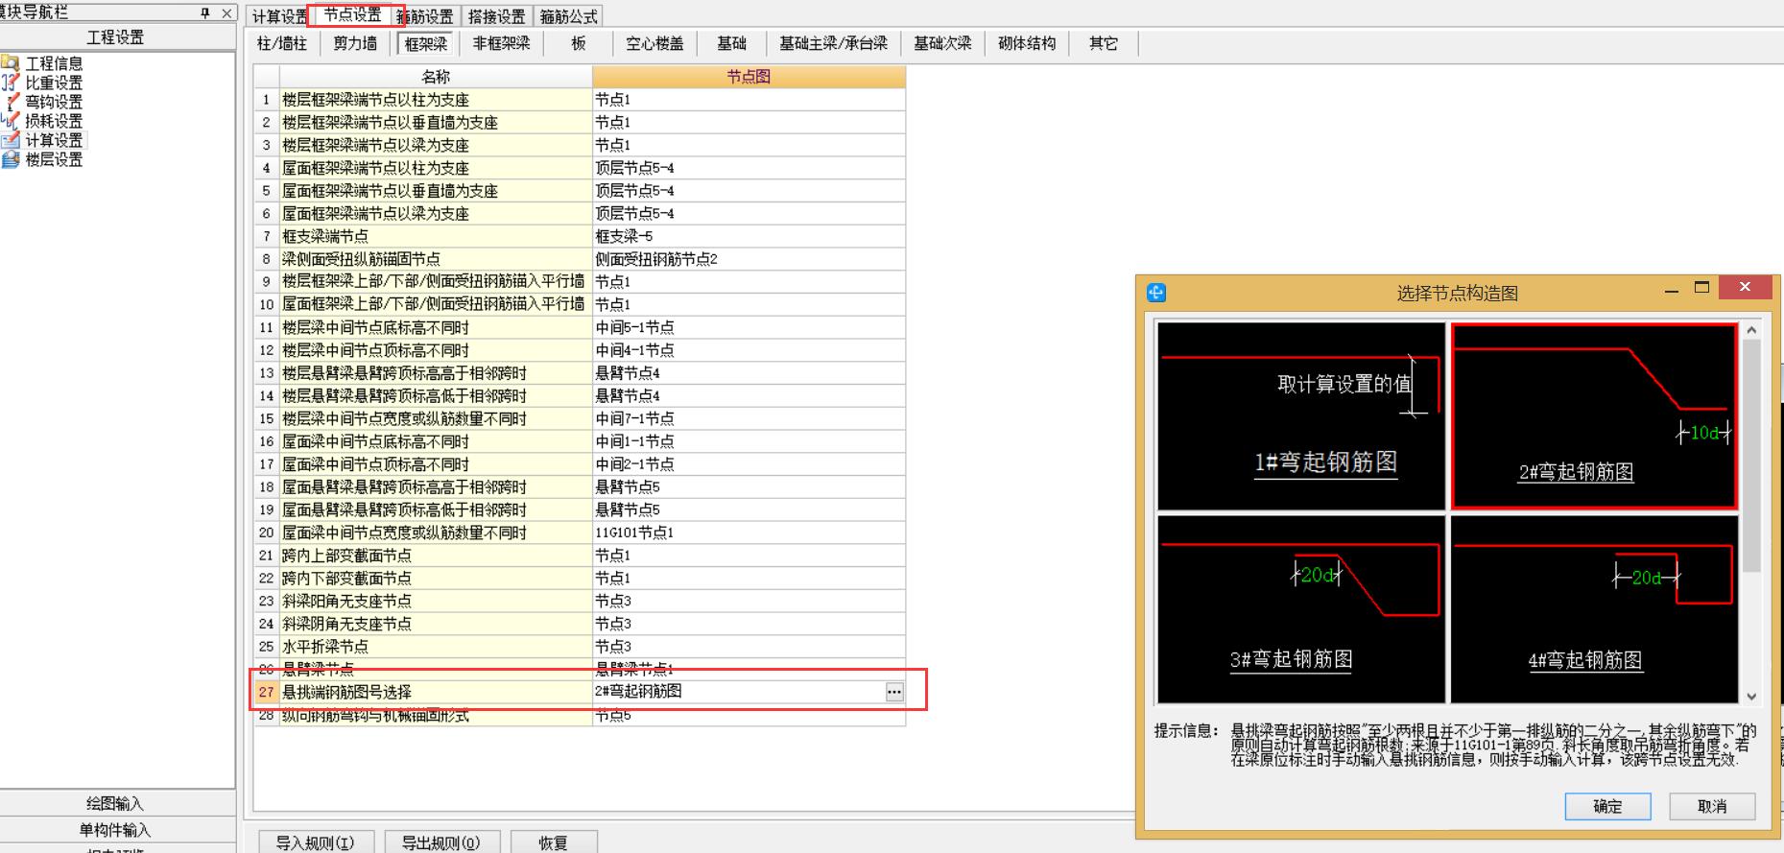This screenshot has height=853, width=1784.
Task: Click the 导出规则(O) button
Action: [440, 843]
